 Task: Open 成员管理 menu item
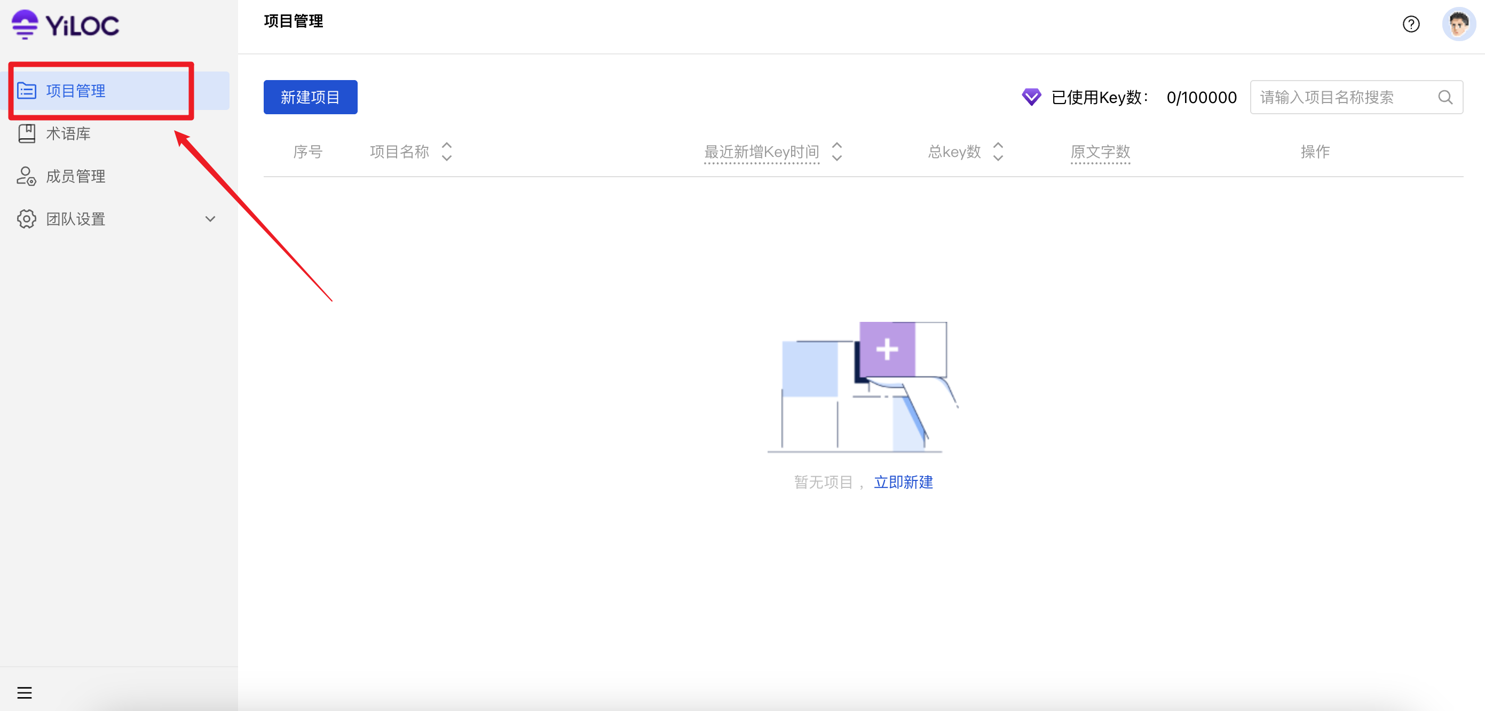[75, 177]
